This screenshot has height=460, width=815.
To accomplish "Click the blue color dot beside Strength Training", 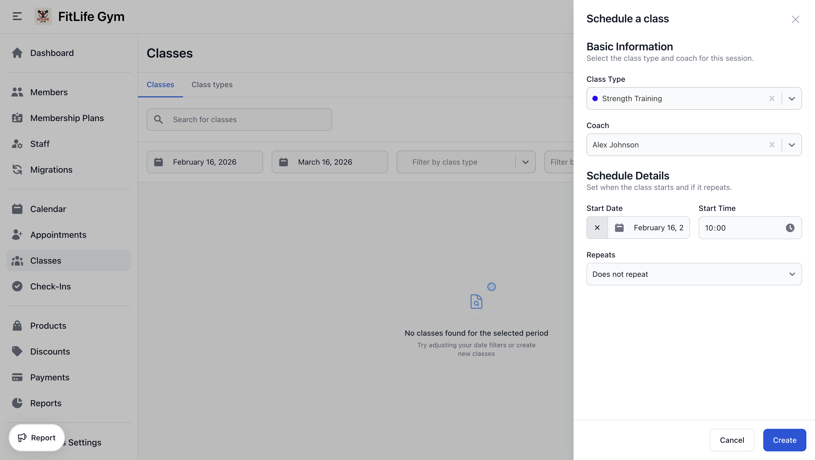I will coord(596,98).
